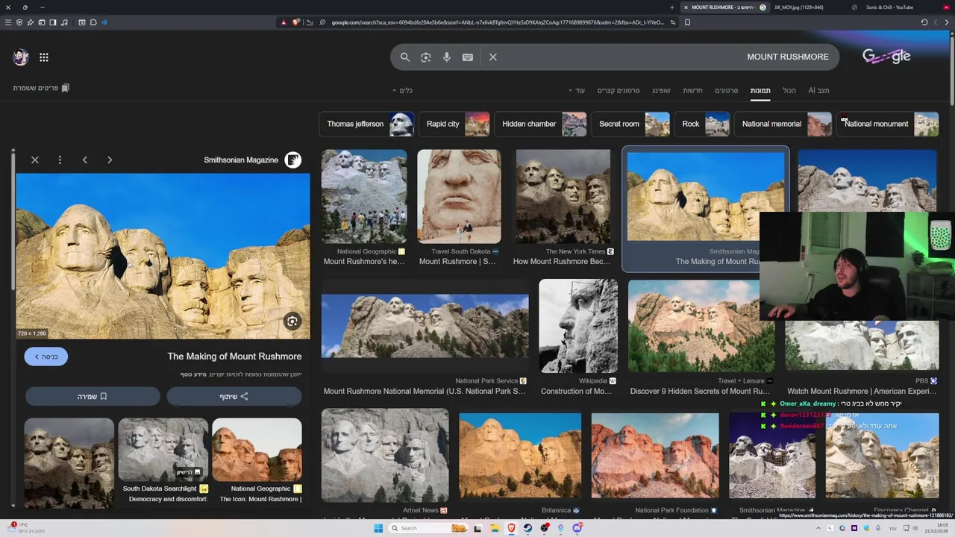Image resolution: width=955 pixels, height=537 pixels.
Task: Expand the More (עוד) search filter dropdown
Action: coord(577,90)
